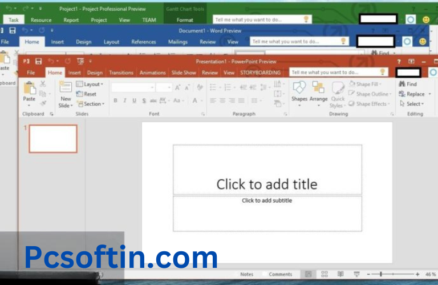Open the Section dropdown in Slides group

tap(91, 104)
